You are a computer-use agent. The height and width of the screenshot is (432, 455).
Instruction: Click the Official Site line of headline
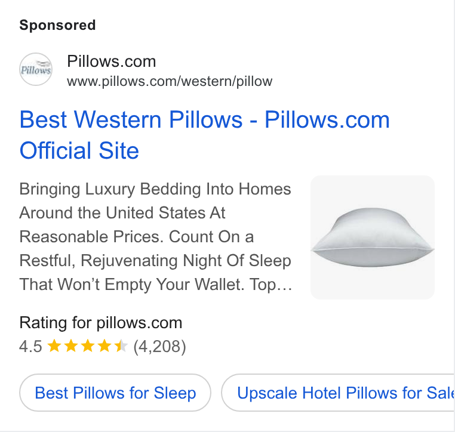pyautogui.click(x=79, y=150)
